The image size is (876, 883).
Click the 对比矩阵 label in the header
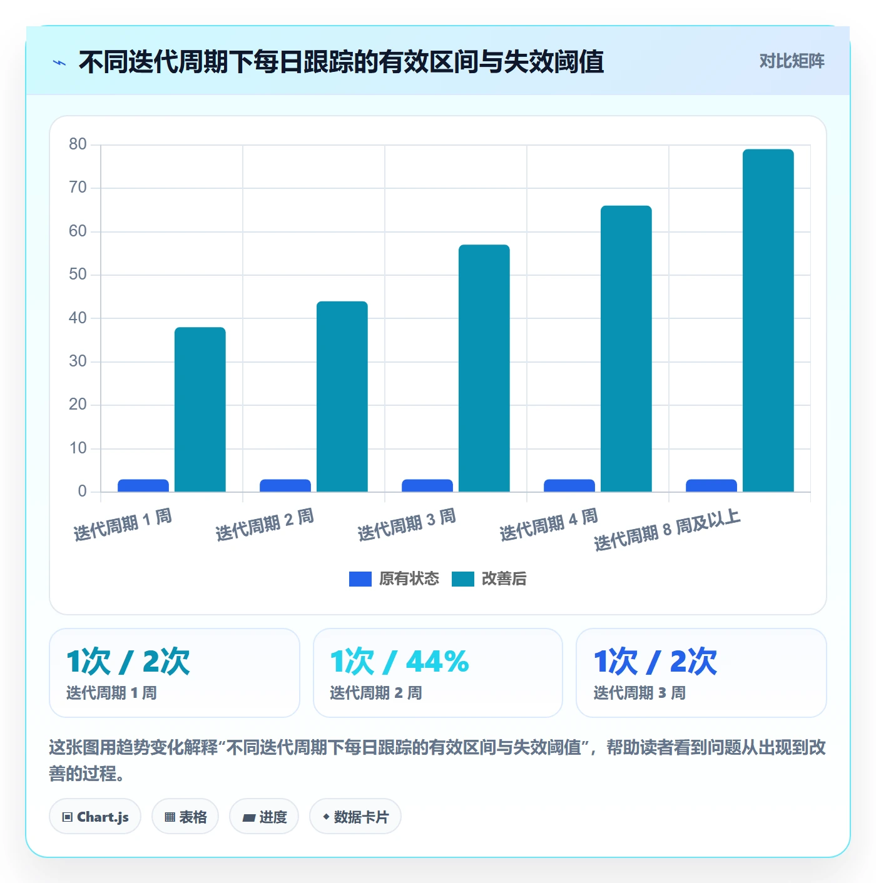pos(792,61)
